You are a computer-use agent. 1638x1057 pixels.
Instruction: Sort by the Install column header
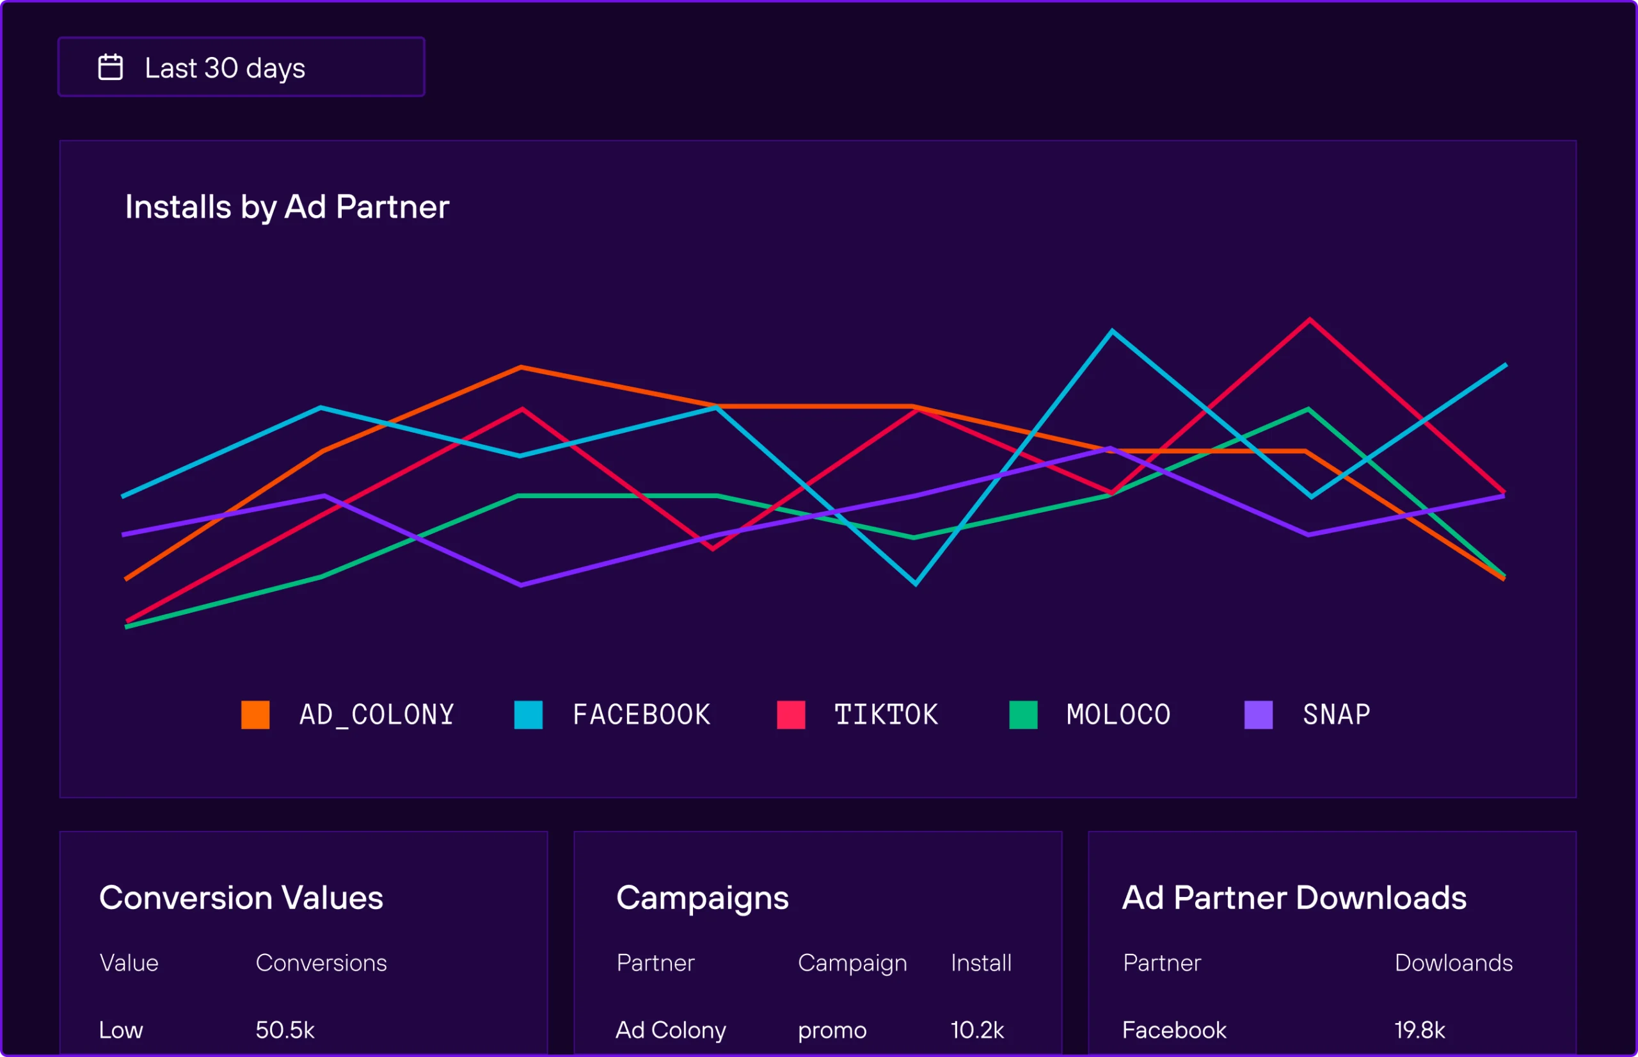(981, 962)
